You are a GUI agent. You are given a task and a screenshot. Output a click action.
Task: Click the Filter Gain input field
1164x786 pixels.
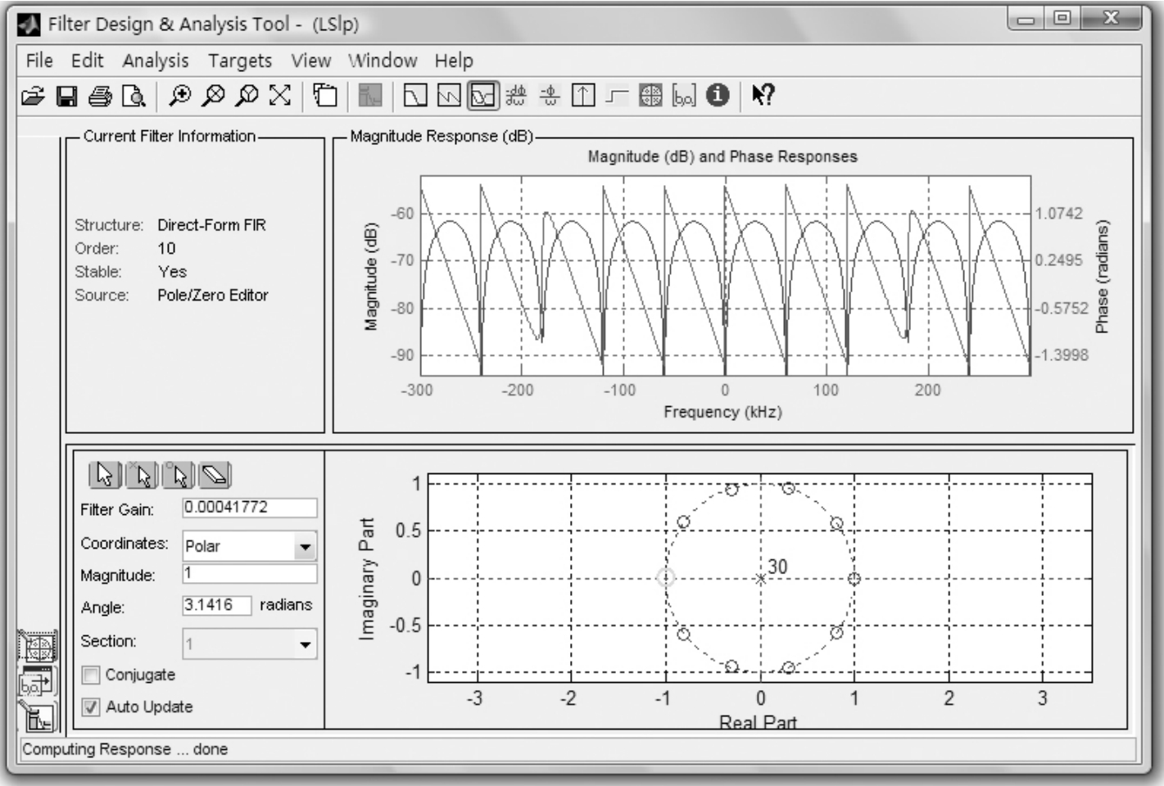click(249, 508)
